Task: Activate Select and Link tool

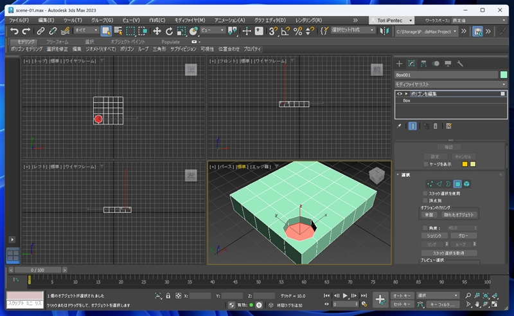Action: pos(40,31)
